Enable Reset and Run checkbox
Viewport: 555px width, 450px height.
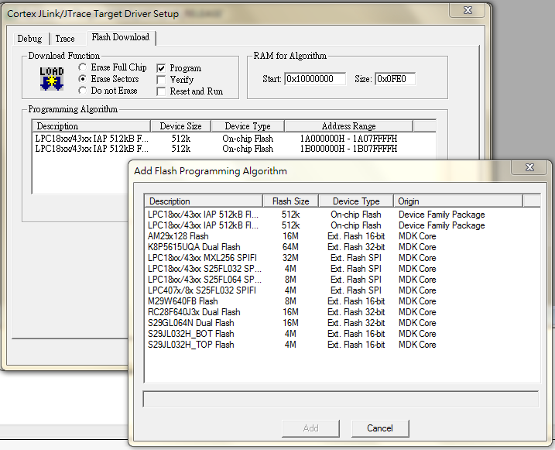click(x=161, y=91)
